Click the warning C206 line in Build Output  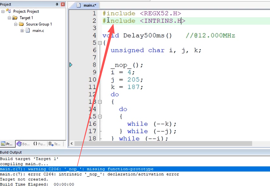(135, 169)
